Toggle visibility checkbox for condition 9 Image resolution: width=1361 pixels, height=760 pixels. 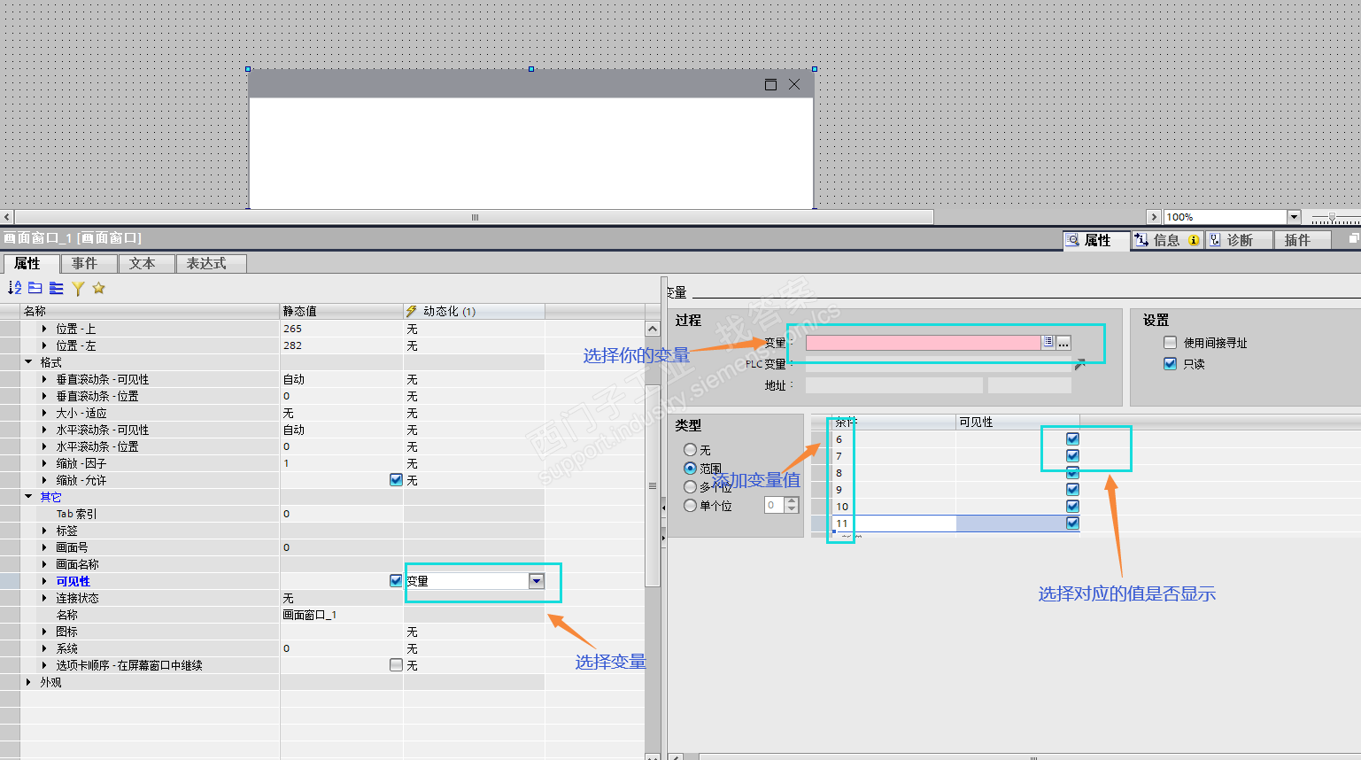point(1072,490)
